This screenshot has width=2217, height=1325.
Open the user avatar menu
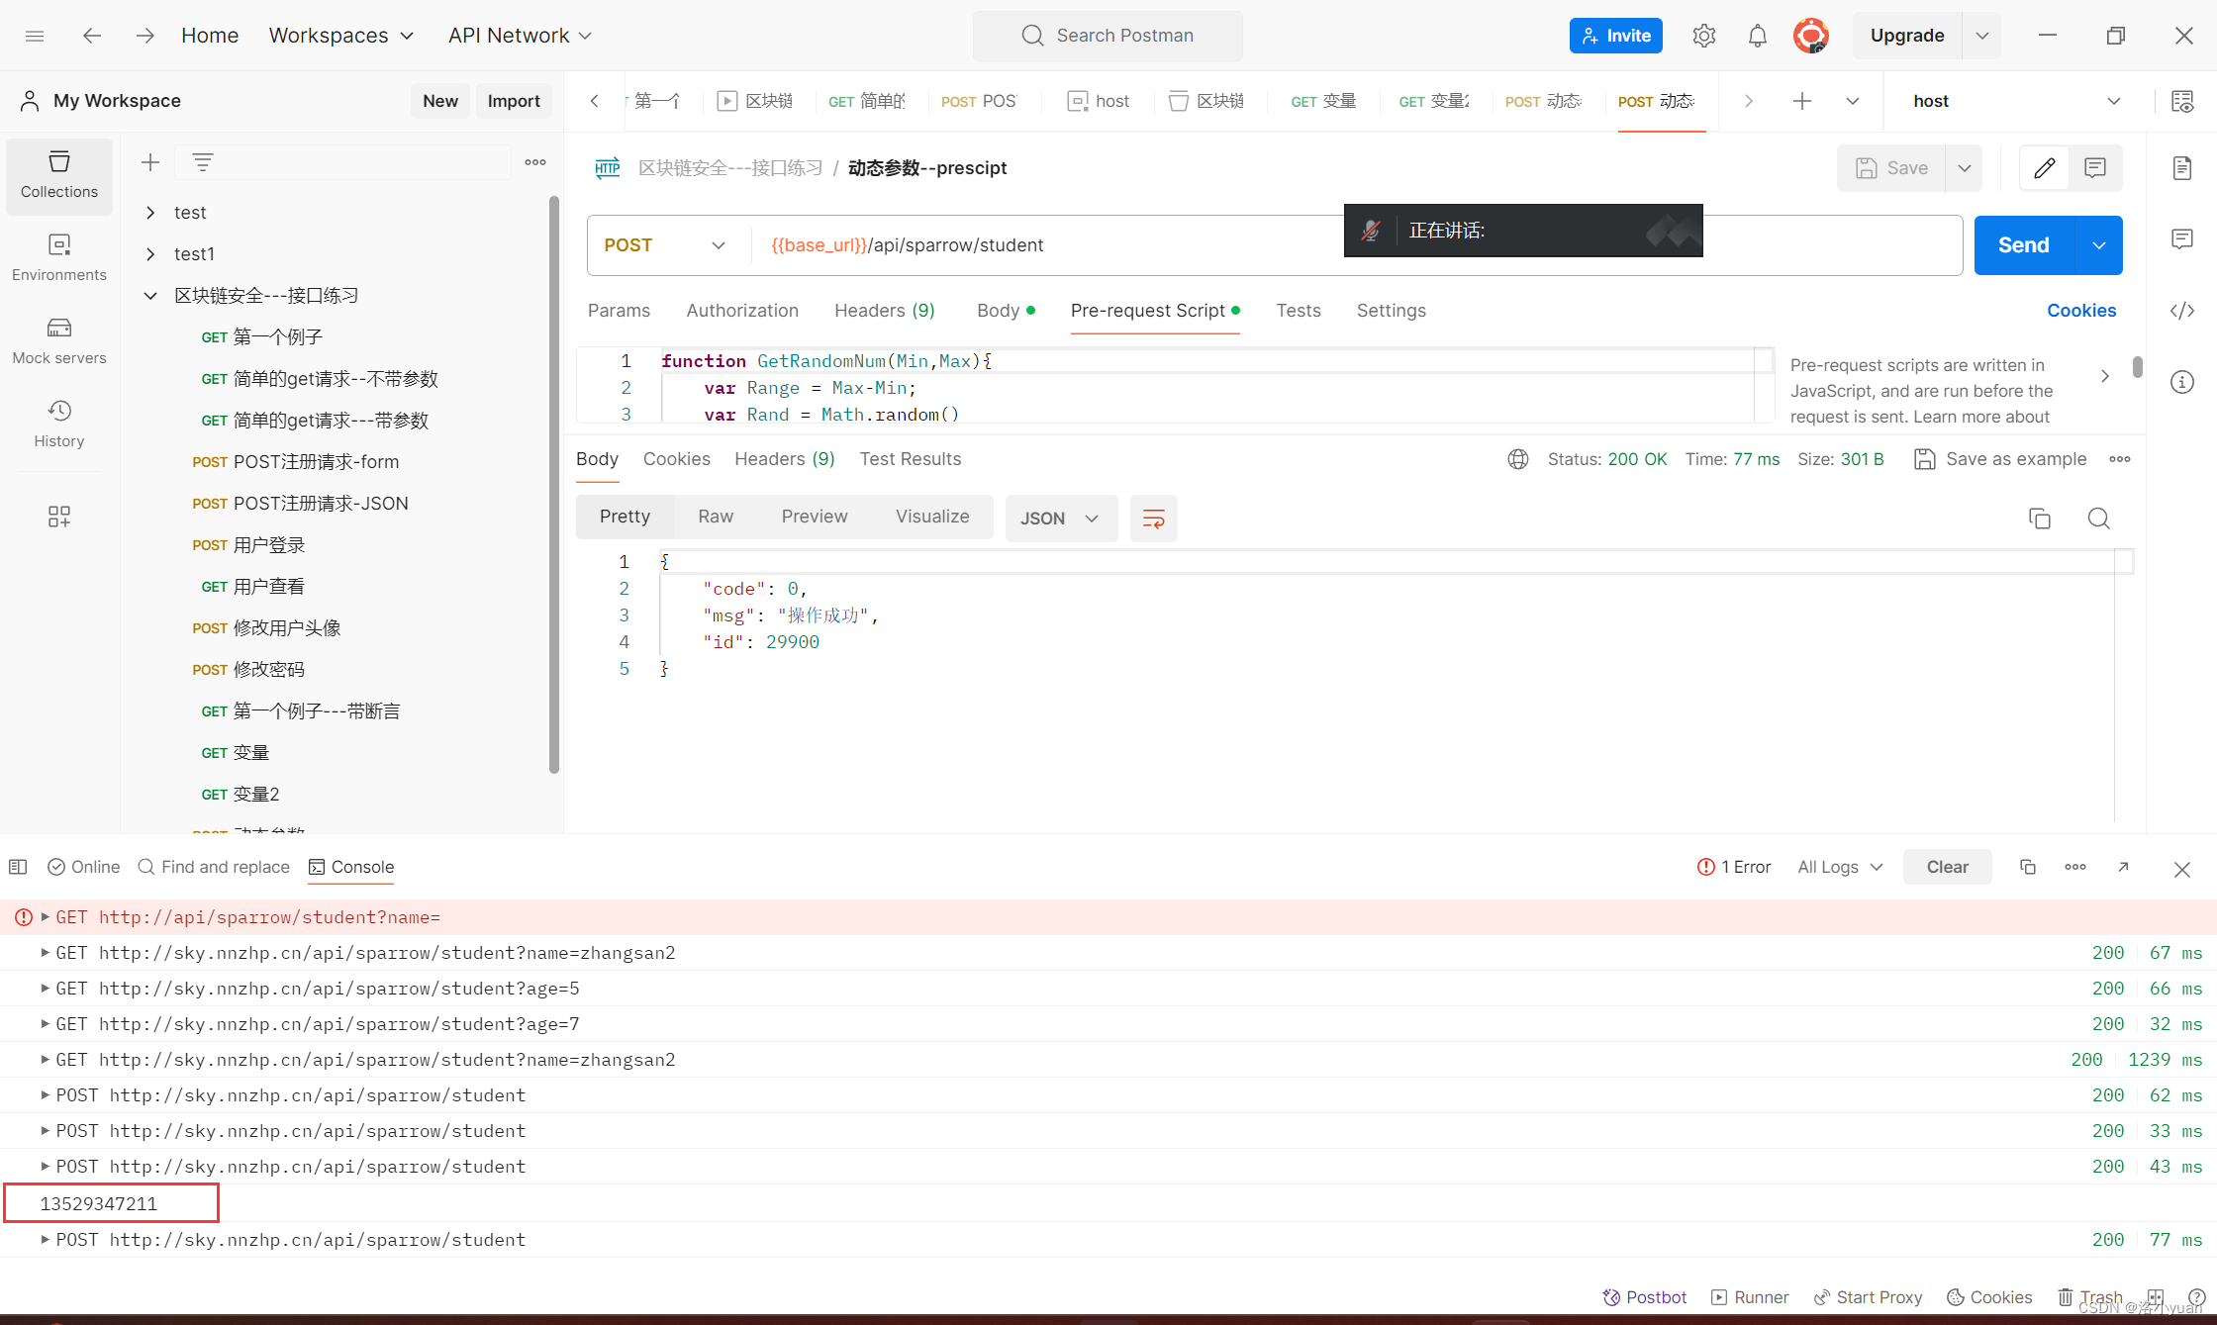point(1810,36)
